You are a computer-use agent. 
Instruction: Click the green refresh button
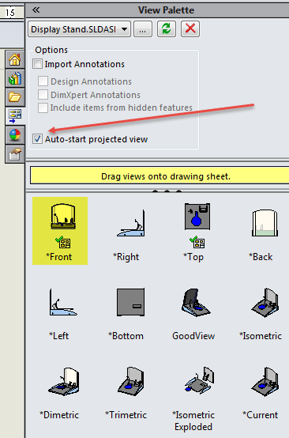click(167, 28)
